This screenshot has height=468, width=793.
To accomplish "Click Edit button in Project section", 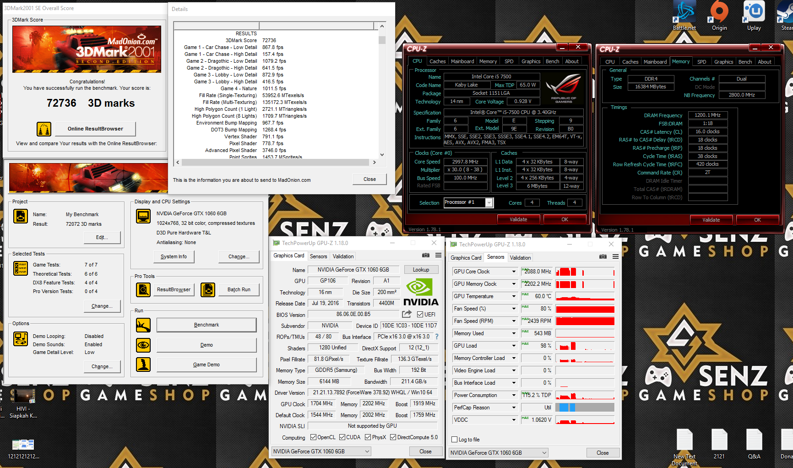I will tap(102, 237).
